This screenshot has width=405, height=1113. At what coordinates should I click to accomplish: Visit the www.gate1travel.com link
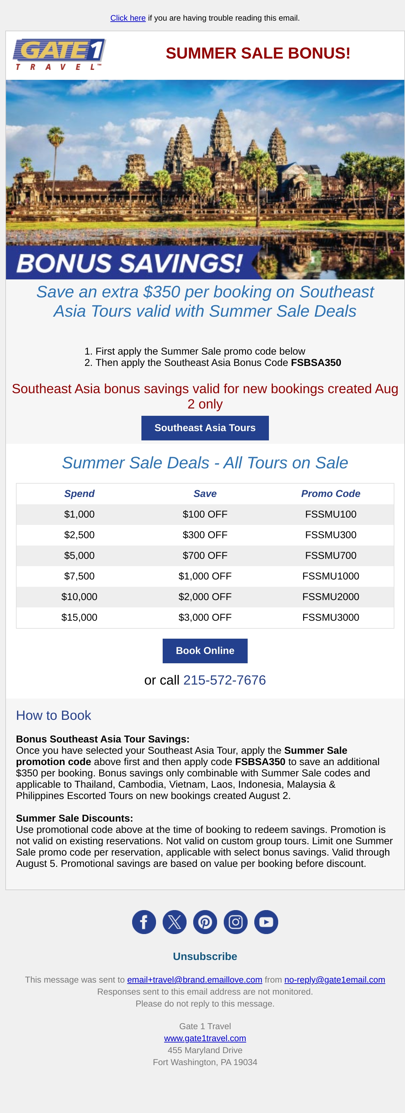coord(205,1038)
